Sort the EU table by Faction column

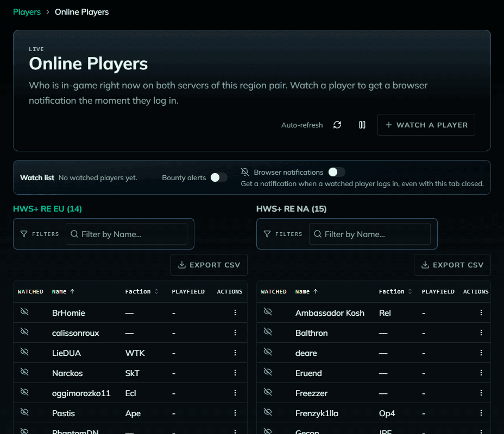point(142,291)
